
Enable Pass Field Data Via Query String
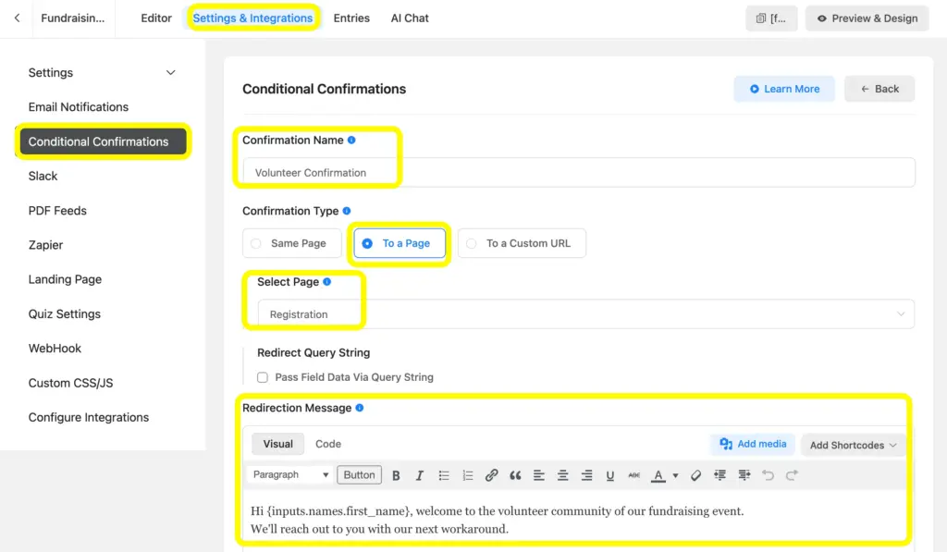[x=262, y=377]
